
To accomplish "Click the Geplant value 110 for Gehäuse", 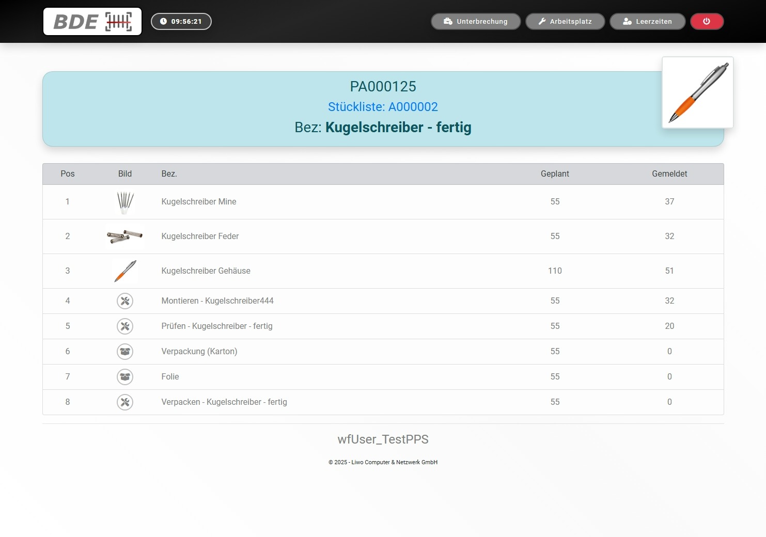I will pyautogui.click(x=555, y=271).
